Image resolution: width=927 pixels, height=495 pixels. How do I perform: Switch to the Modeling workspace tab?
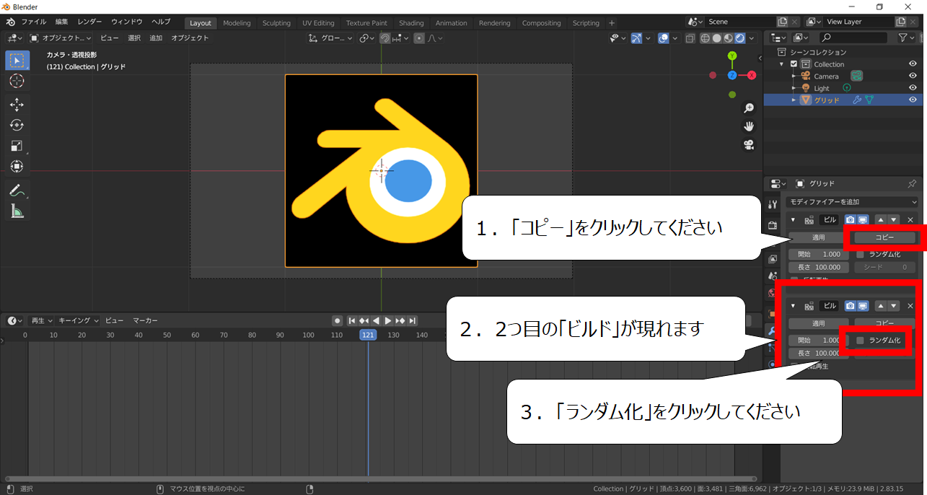237,23
